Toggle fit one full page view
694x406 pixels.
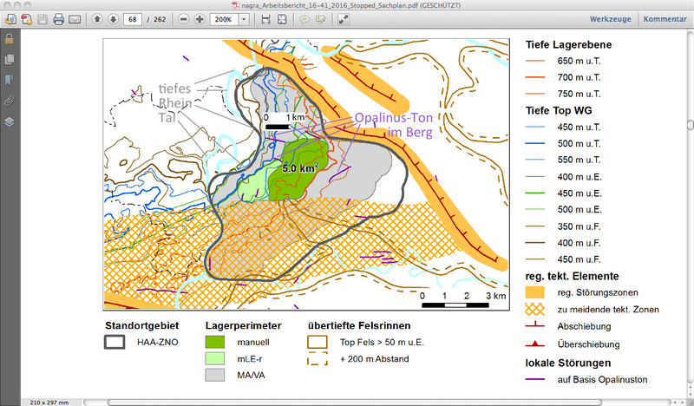pyautogui.click(x=283, y=19)
